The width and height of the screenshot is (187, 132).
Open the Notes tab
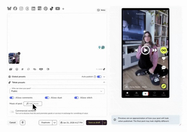pyautogui.click(x=101, y=10)
